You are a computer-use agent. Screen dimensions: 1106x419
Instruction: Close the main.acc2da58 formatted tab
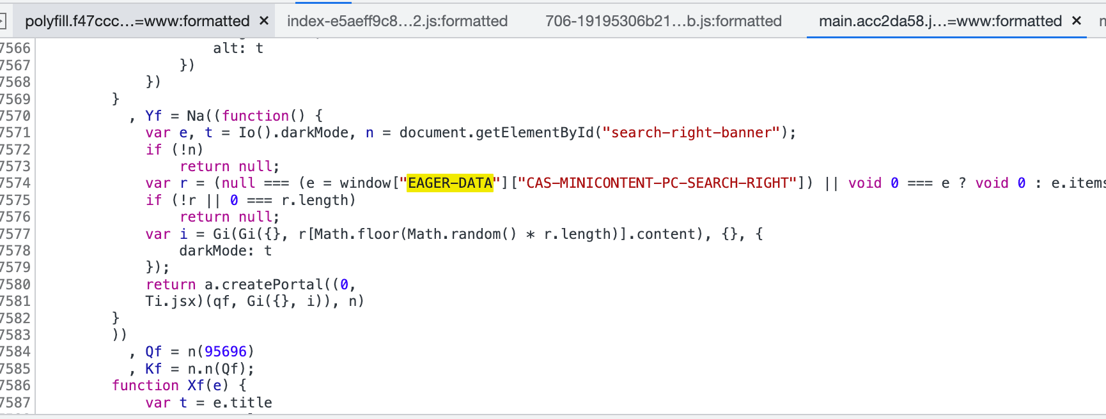click(x=1076, y=21)
